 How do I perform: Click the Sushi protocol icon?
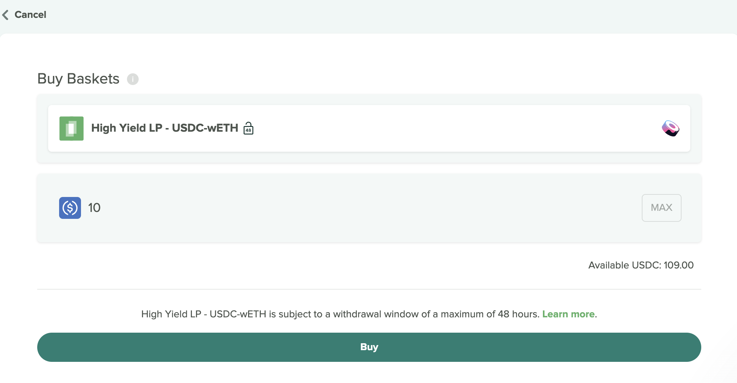670,128
